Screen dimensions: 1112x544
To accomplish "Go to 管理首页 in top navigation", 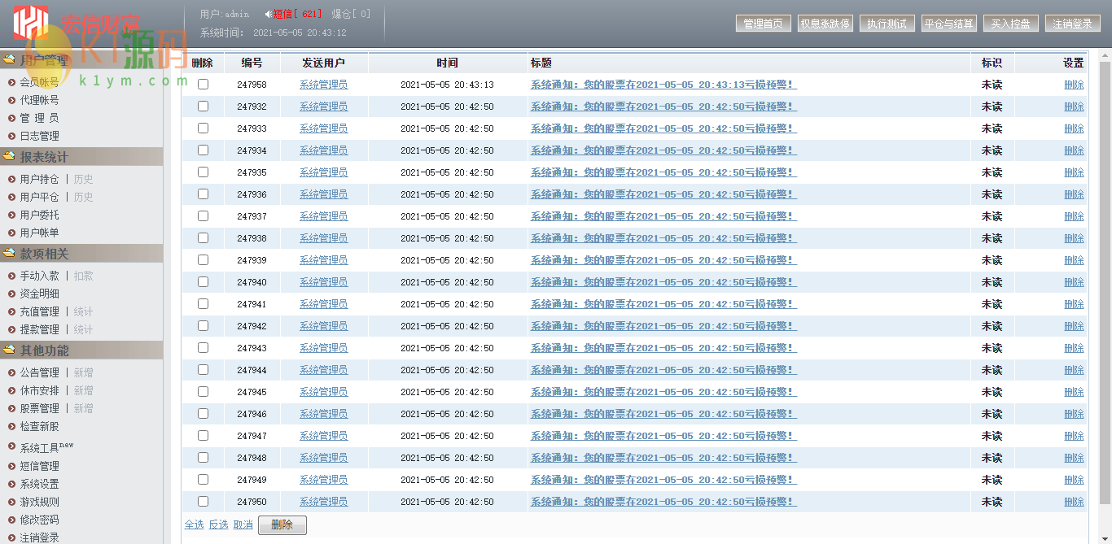I will click(x=763, y=24).
